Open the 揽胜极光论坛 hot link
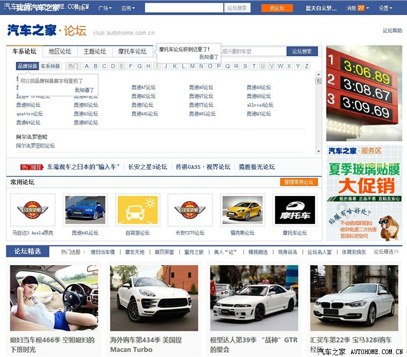Screen dimensions: 407x357 [257, 167]
